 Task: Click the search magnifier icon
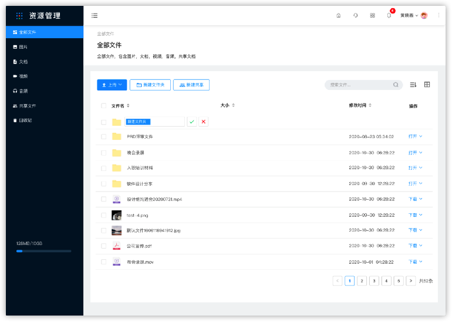396,85
